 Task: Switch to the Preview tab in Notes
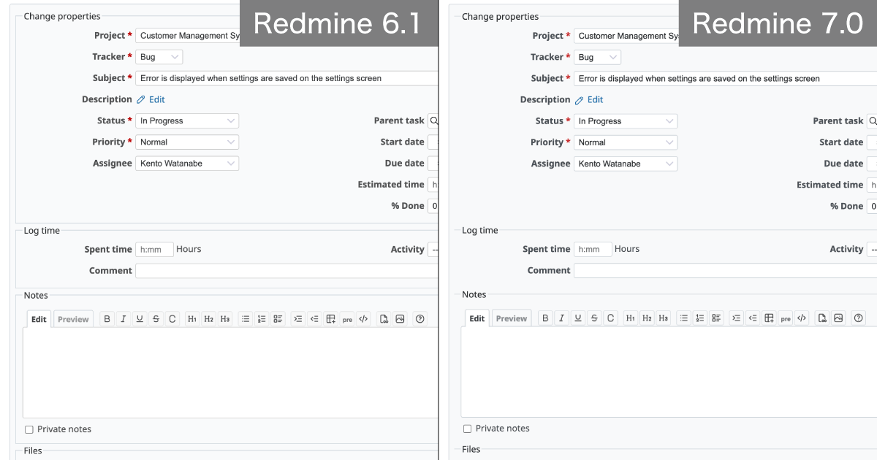click(x=73, y=318)
